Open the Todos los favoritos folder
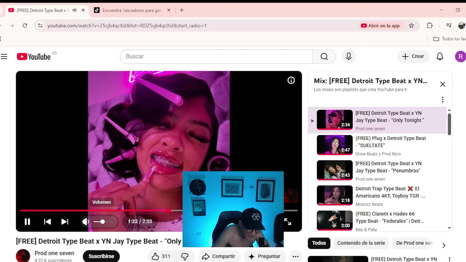The image size is (466, 262). (x=450, y=39)
